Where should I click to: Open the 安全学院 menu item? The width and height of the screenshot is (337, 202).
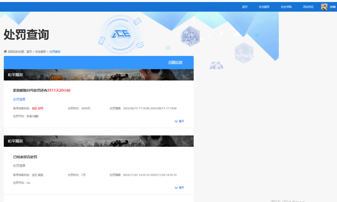pyautogui.click(x=286, y=7)
